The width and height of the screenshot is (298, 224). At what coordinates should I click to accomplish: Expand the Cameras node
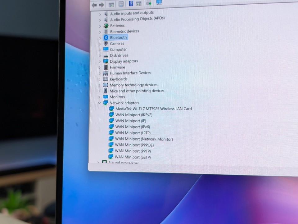(x=100, y=44)
